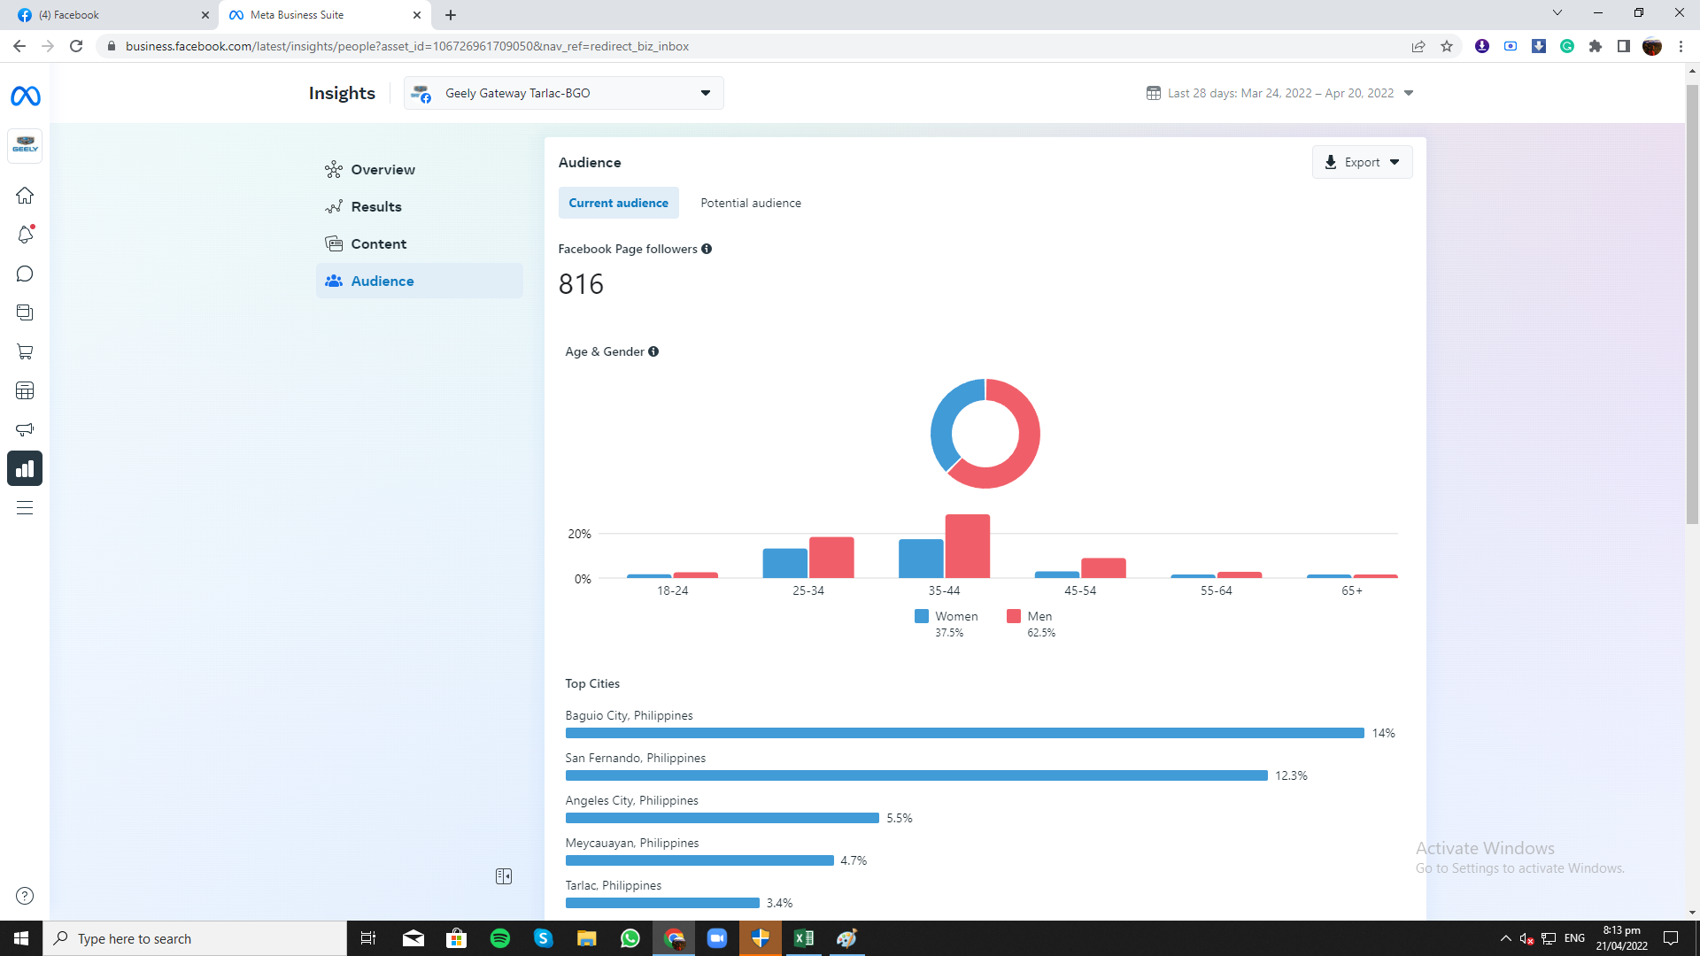Share this page icon in address bar
1700x956 pixels.
point(1418,46)
